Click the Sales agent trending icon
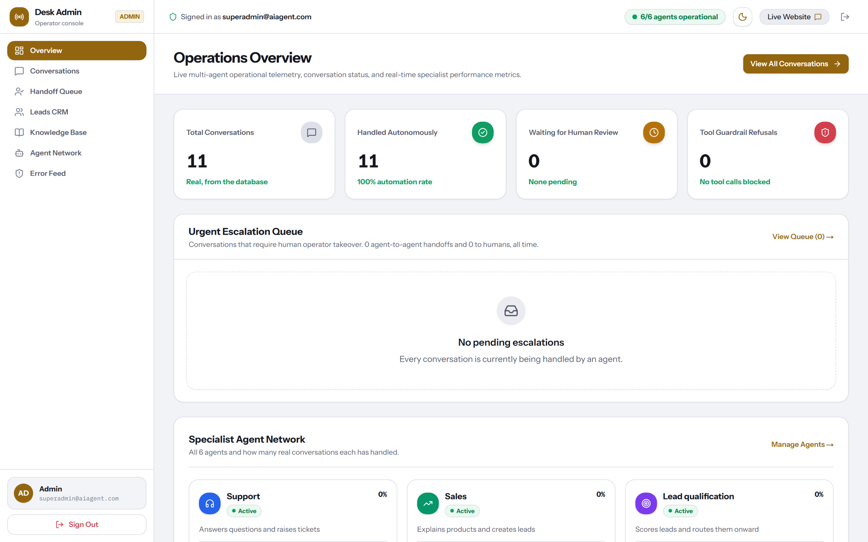Image resolution: width=868 pixels, height=542 pixels. (428, 504)
